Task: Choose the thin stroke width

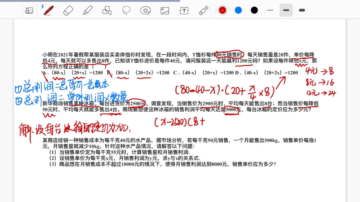Action: [270, 10]
